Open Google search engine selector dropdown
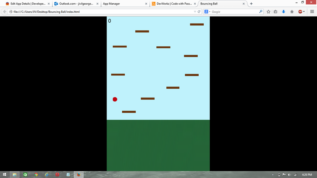This screenshot has height=178, width=317. (207, 12)
